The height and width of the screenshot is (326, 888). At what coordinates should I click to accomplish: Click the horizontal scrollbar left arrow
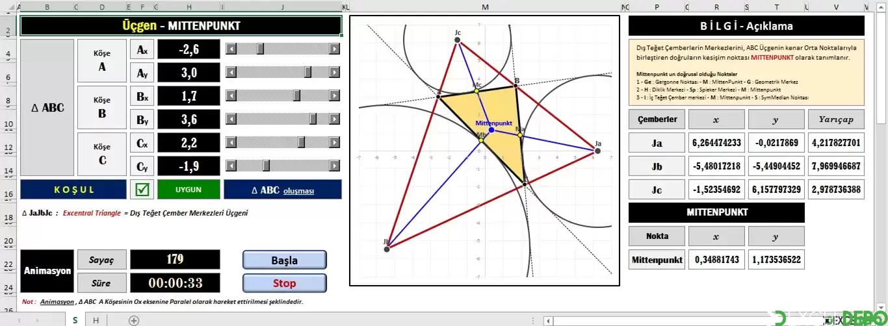549,321
